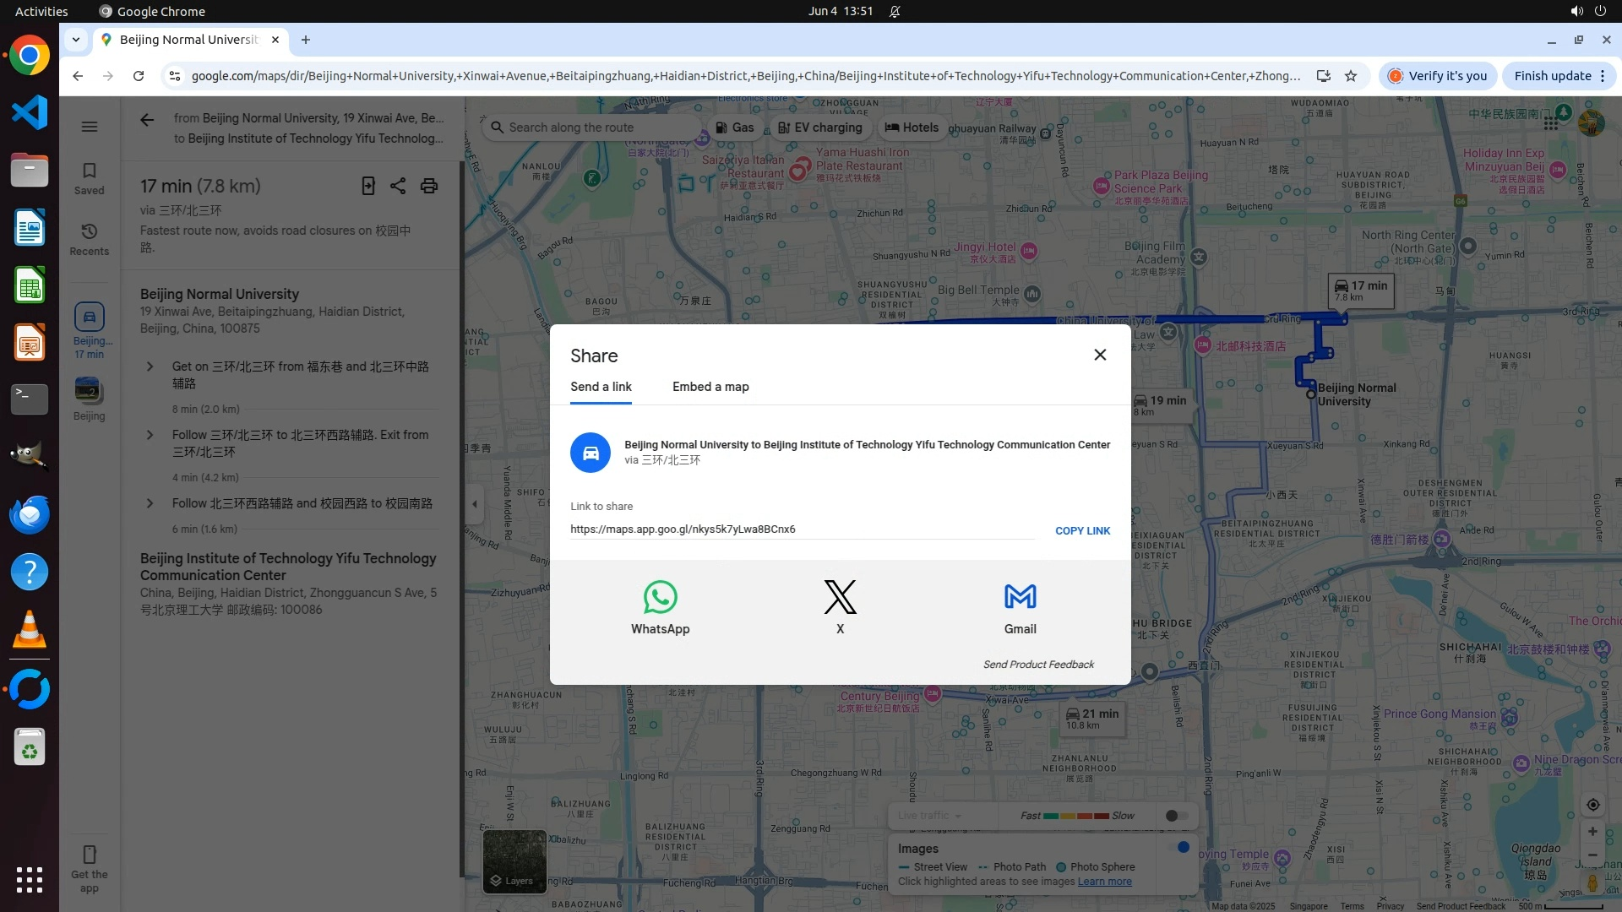Toggle the Live traffic switch
The image size is (1622, 912).
click(1176, 816)
